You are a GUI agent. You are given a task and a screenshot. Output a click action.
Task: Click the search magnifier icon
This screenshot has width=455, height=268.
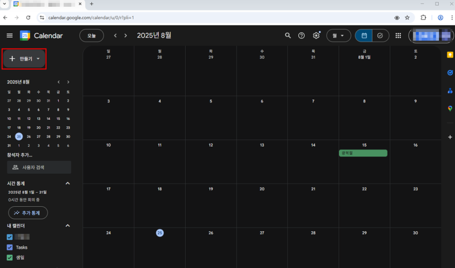(x=287, y=35)
